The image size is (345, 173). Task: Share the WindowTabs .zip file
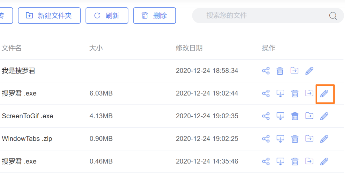[266, 139]
